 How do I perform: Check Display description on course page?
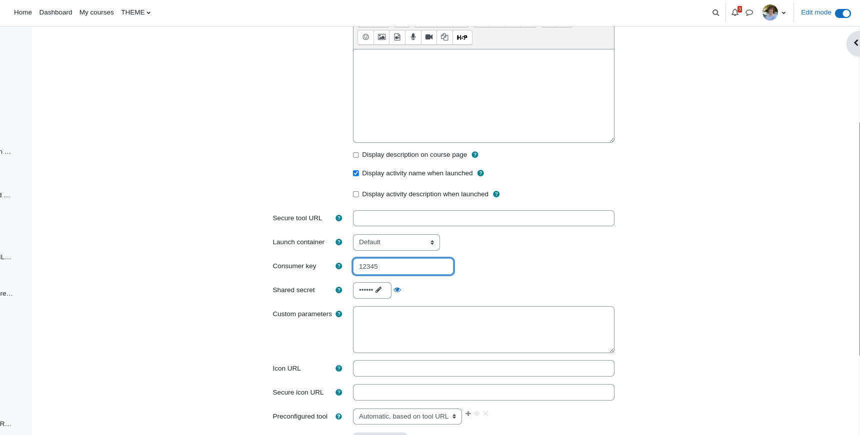tap(356, 155)
